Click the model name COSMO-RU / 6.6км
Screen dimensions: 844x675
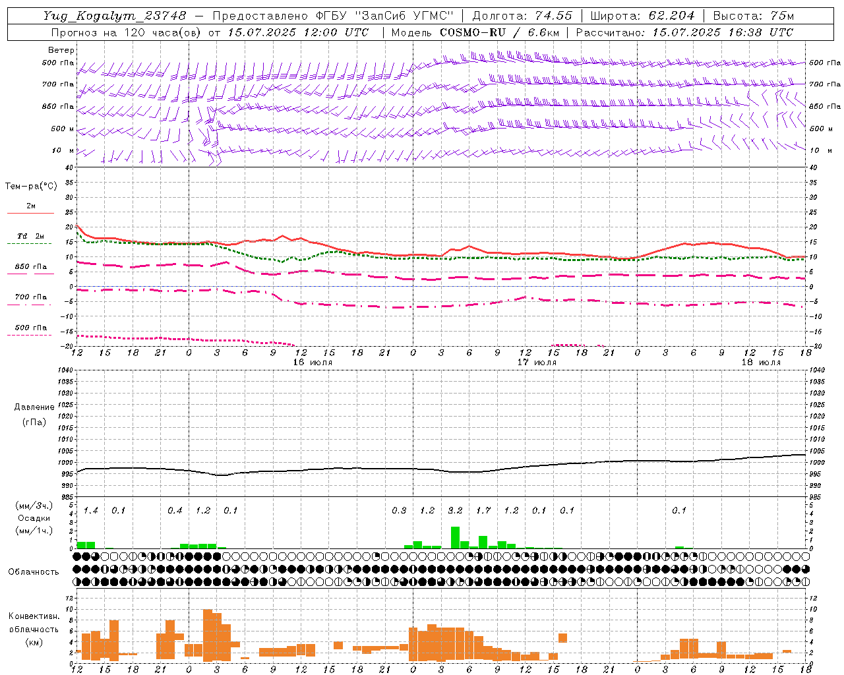pyautogui.click(x=499, y=32)
